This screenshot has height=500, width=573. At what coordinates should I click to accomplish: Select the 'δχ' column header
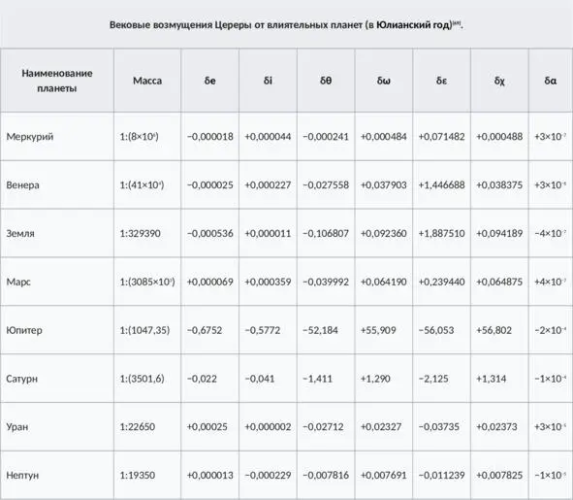499,81
